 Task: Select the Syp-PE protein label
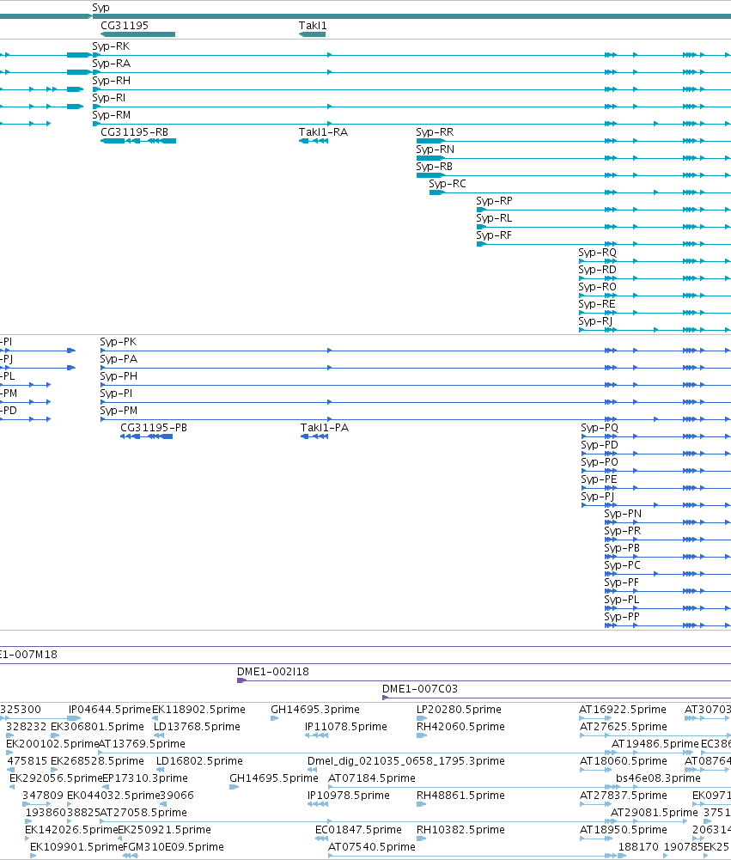pos(599,479)
